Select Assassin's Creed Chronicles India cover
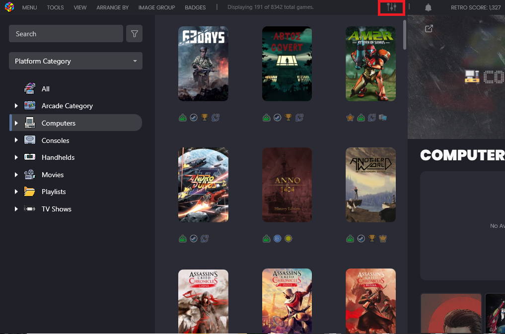 pyautogui.click(x=287, y=301)
